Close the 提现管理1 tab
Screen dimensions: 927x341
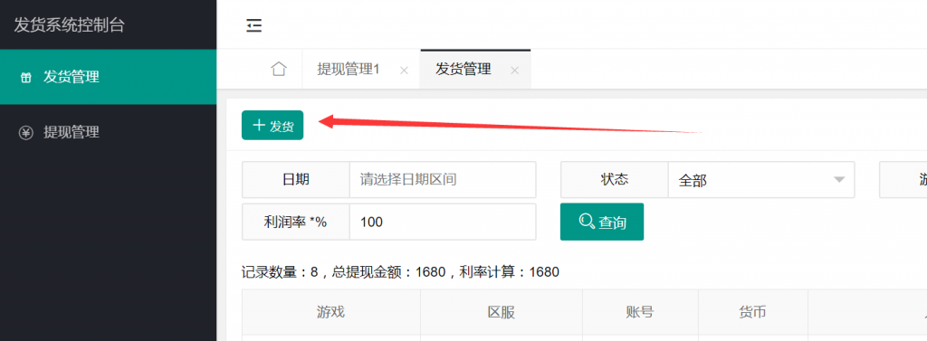click(405, 71)
